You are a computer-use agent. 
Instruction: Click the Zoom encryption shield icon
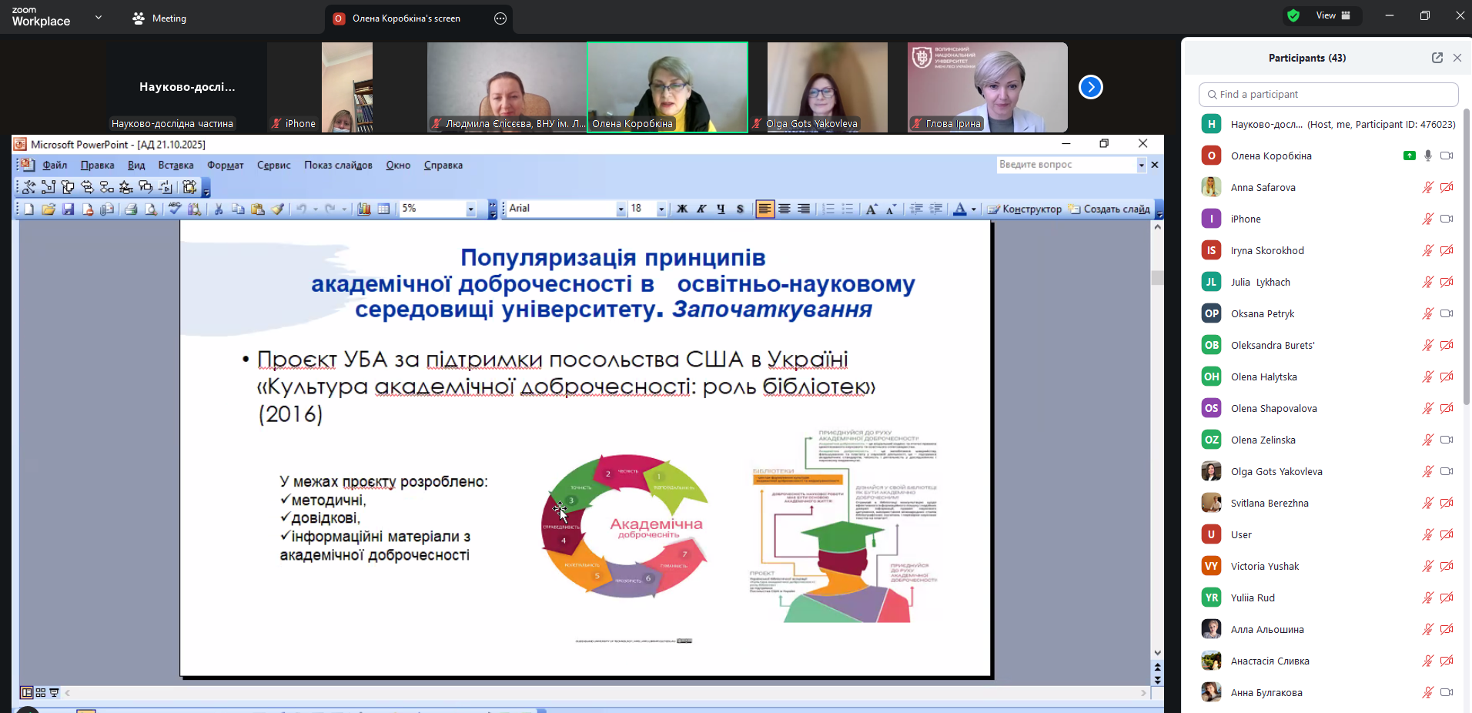(x=1293, y=15)
